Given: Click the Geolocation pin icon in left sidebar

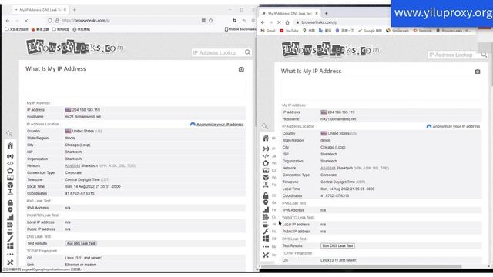Looking at the screenshot, I should coord(10,210).
